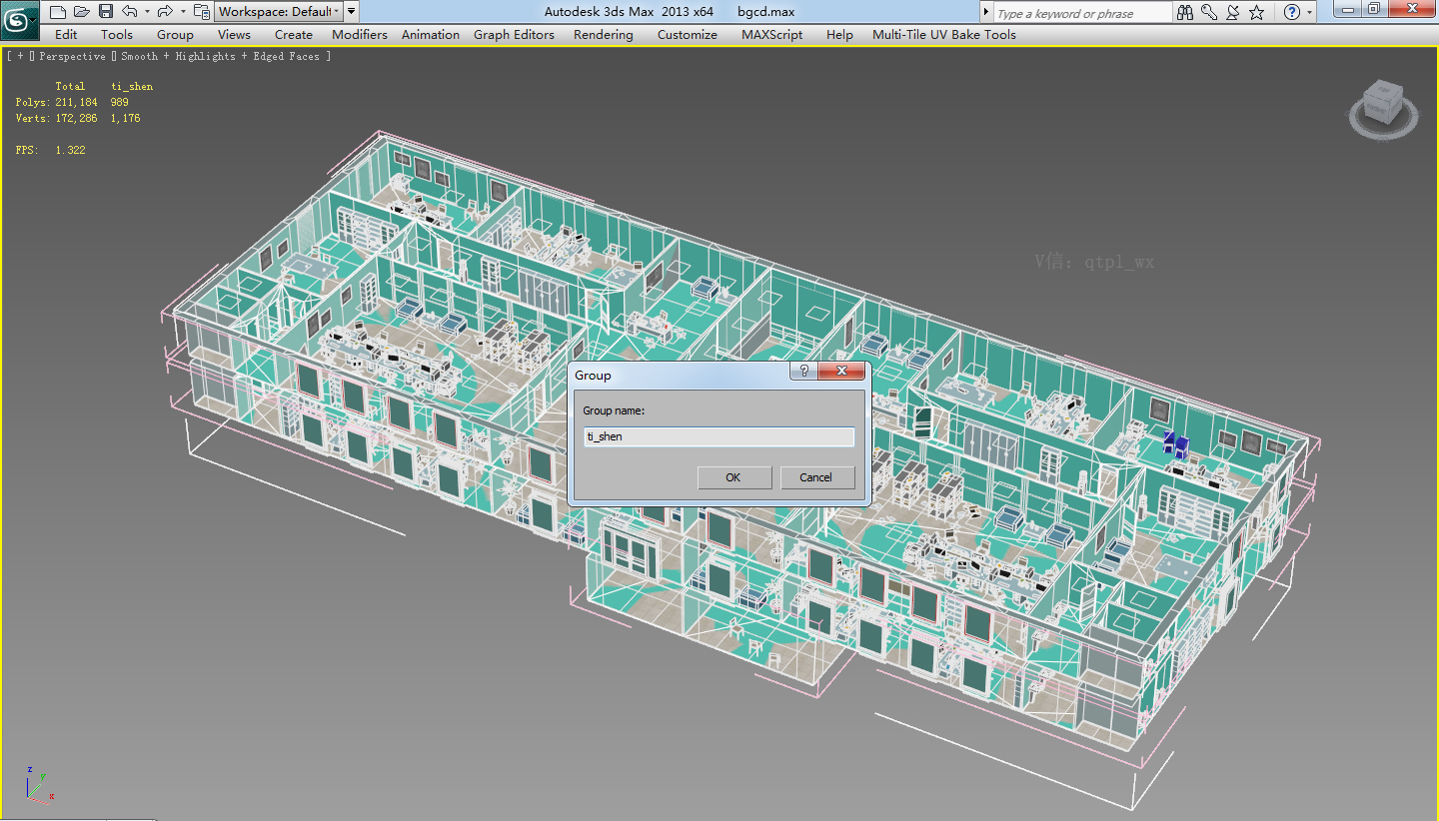The width and height of the screenshot is (1439, 821).
Task: Close the Group dialog with X
Action: click(841, 372)
